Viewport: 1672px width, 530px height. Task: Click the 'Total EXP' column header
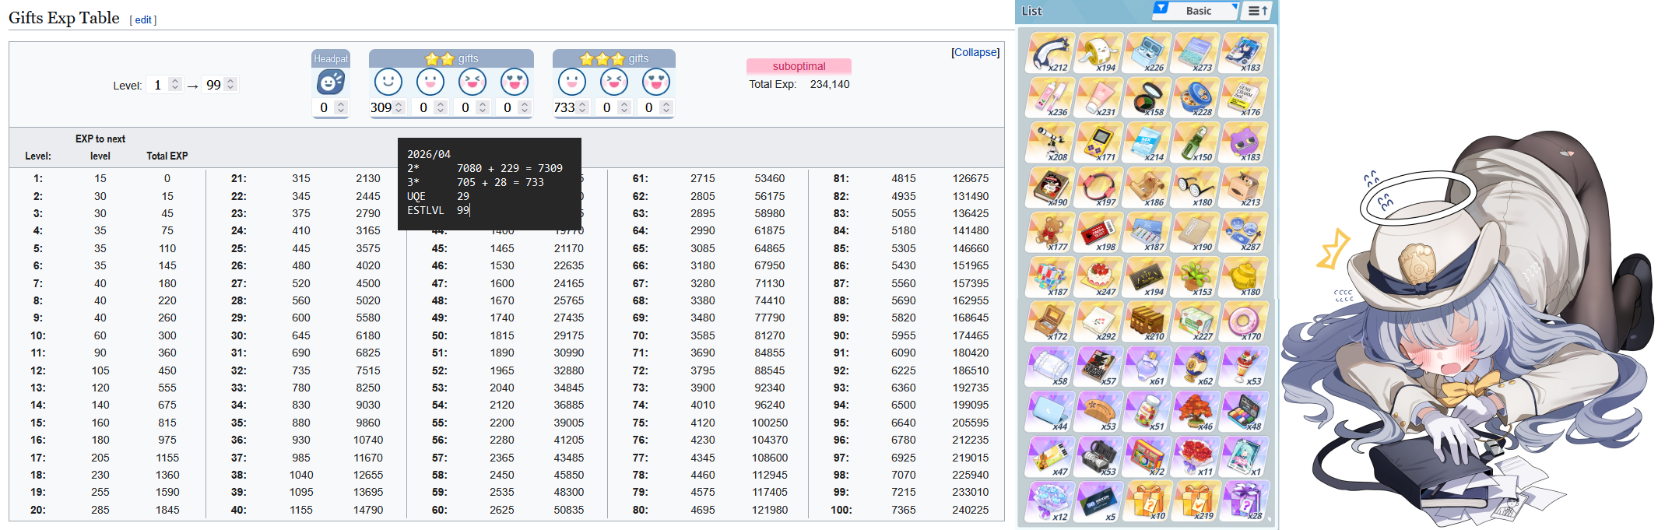coord(167,156)
